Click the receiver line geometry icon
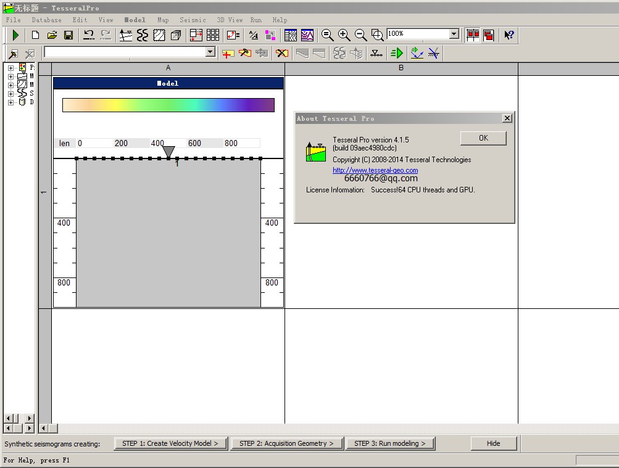The image size is (619, 468). click(x=376, y=54)
